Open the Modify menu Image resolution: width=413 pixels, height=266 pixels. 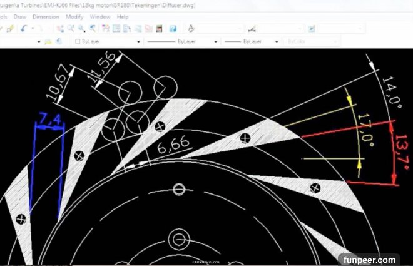coord(74,17)
